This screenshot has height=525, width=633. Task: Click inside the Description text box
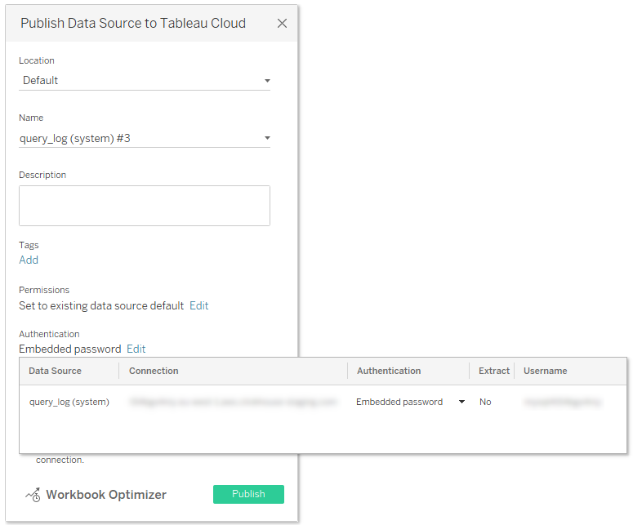[x=144, y=205]
